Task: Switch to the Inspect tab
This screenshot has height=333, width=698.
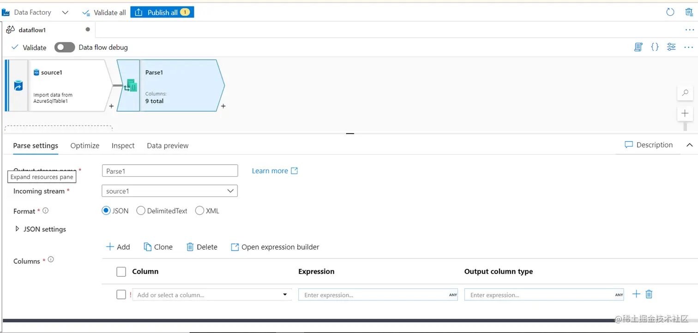Action: click(123, 146)
